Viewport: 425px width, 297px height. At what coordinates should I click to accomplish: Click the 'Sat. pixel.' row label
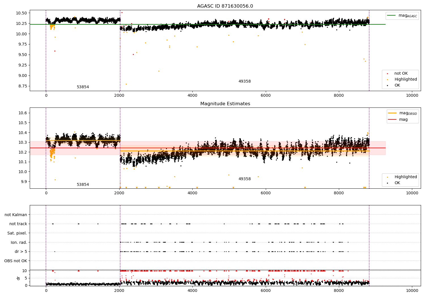17,233
